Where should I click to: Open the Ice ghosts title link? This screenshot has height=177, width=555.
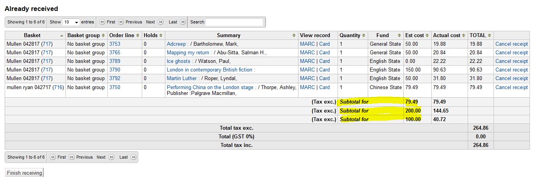(x=178, y=61)
